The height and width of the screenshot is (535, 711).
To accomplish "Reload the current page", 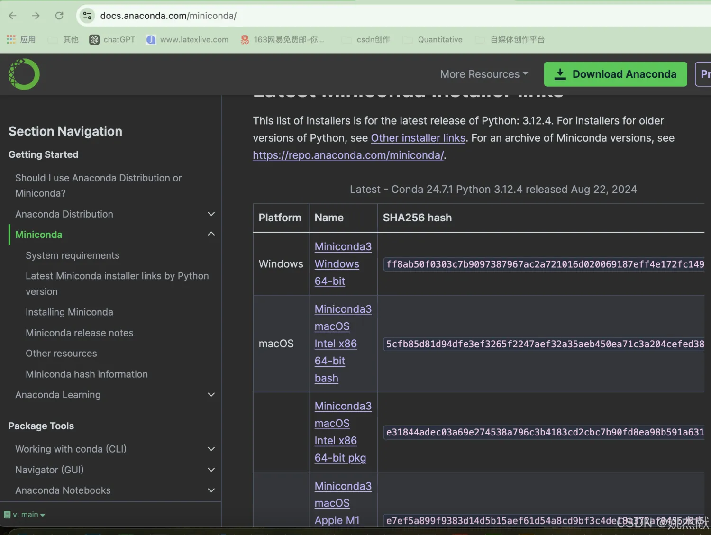I will click(x=59, y=16).
